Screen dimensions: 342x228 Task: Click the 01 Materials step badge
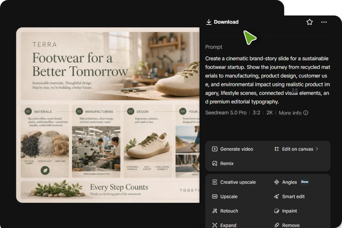[x=28, y=111]
